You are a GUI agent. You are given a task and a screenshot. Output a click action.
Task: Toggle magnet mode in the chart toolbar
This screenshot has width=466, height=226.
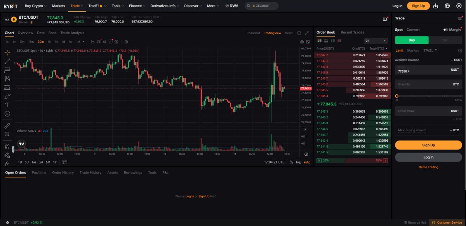click(x=7, y=146)
